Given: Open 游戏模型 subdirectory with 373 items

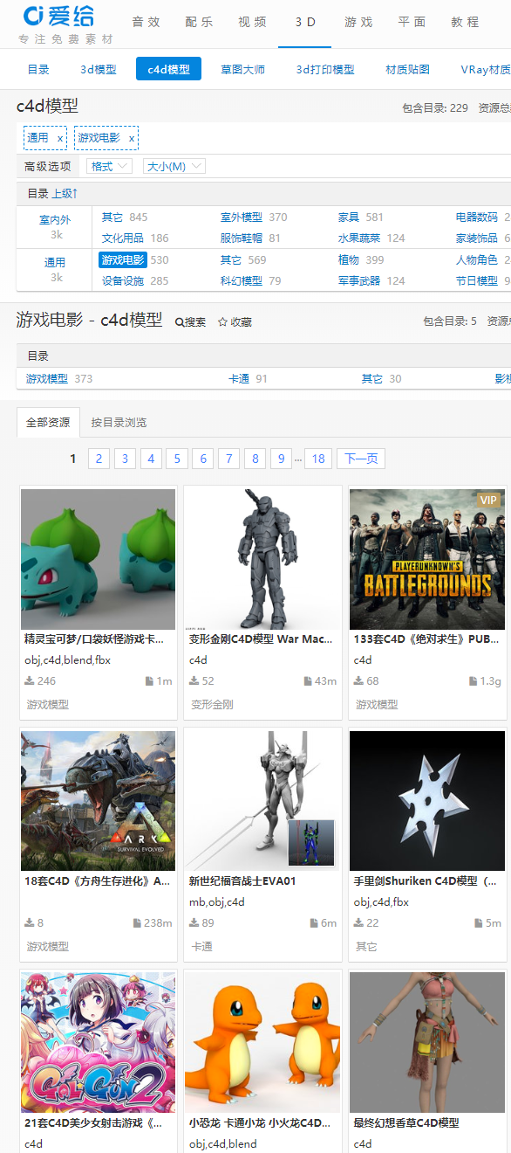Looking at the screenshot, I should pyautogui.click(x=47, y=378).
